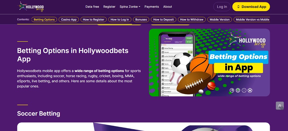
Task: Go to the Payments page
Action: pos(151,7)
